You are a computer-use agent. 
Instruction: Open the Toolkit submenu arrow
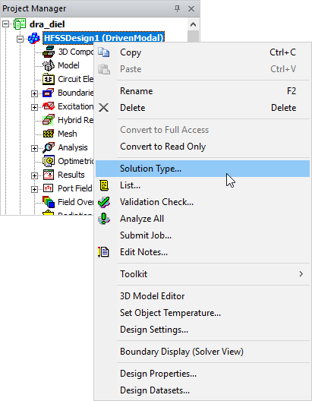[x=301, y=274]
